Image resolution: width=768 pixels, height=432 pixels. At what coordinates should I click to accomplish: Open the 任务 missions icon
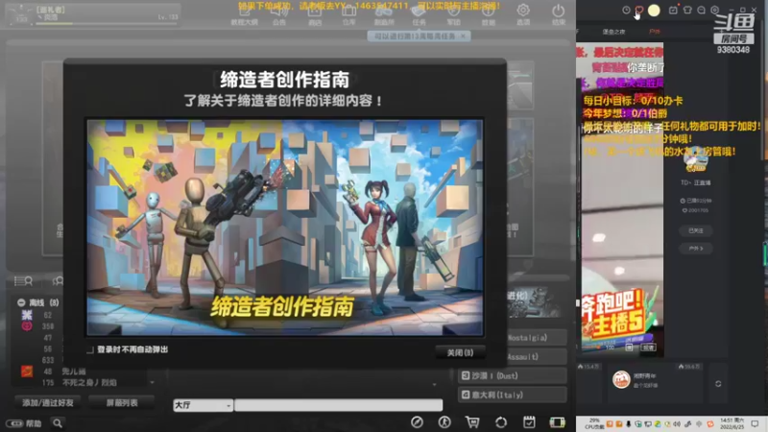[x=419, y=15]
